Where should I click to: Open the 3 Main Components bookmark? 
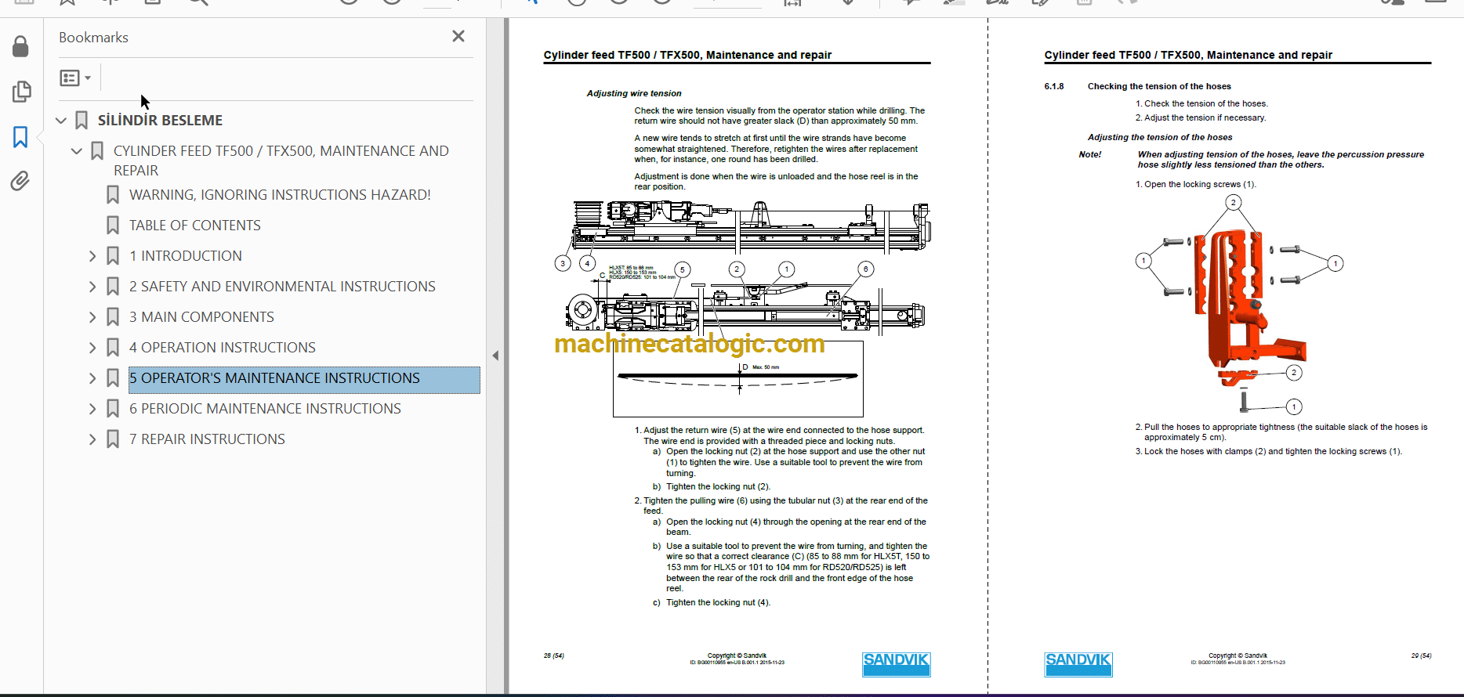click(201, 317)
